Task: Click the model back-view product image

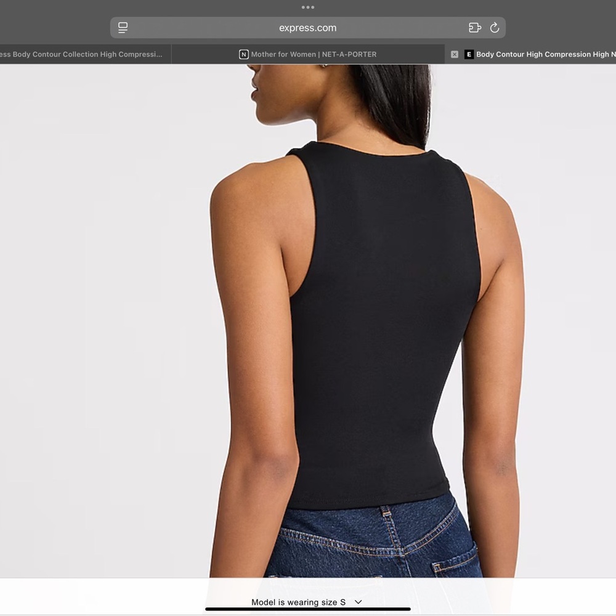Action: 308,320
